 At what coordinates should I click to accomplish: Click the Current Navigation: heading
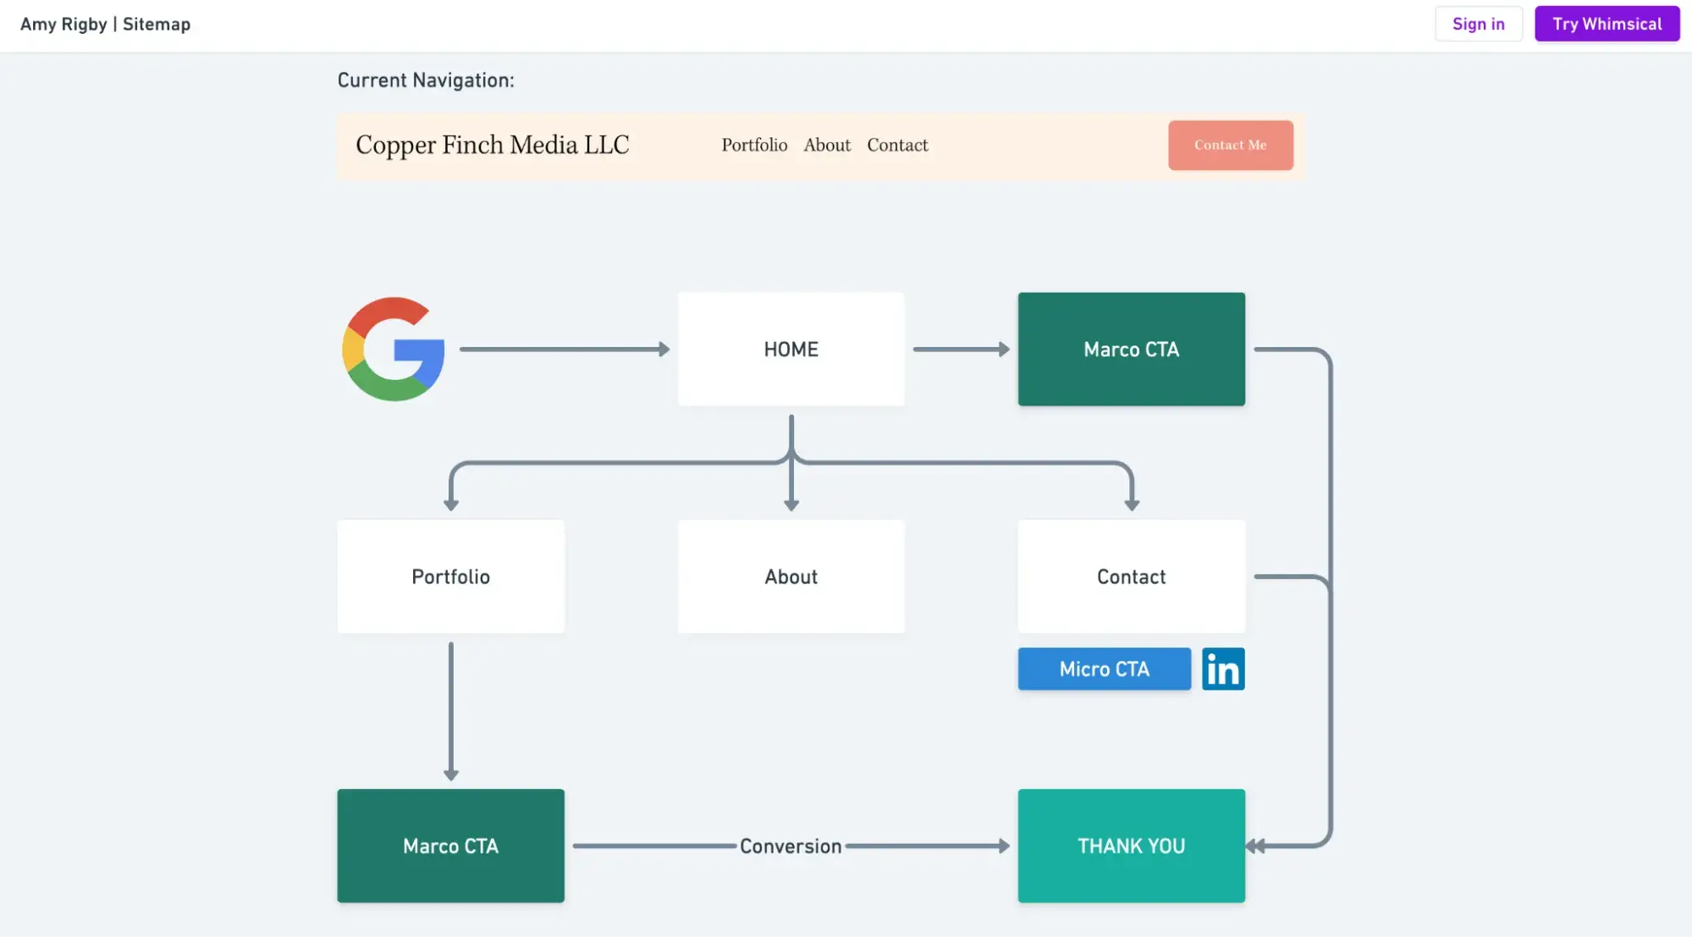click(x=426, y=80)
